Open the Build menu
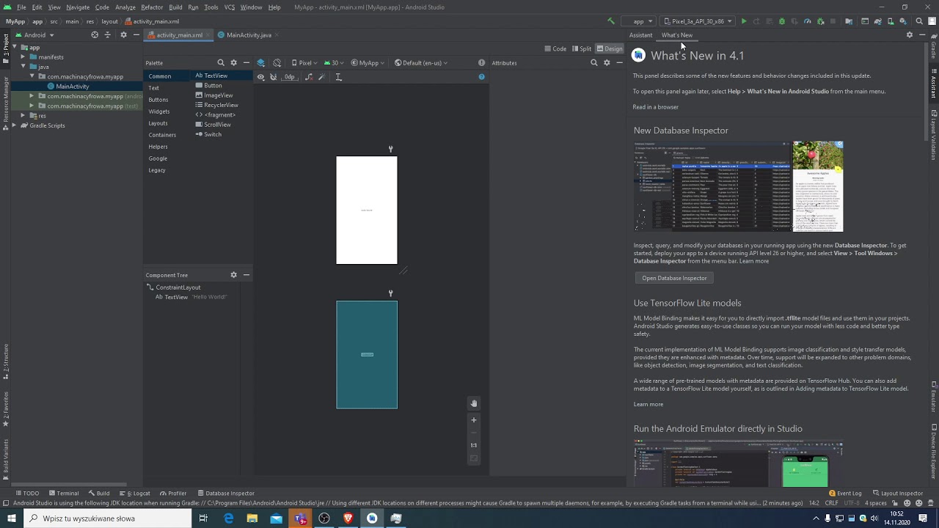939x528 pixels. point(175,7)
